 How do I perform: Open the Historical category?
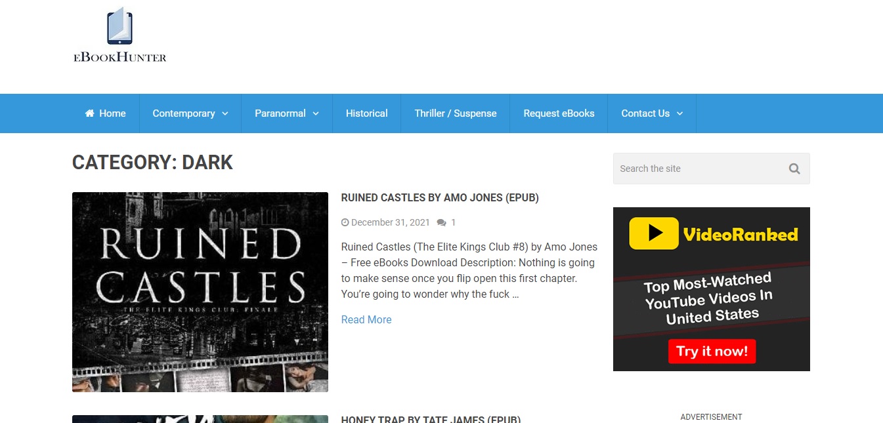click(x=366, y=113)
